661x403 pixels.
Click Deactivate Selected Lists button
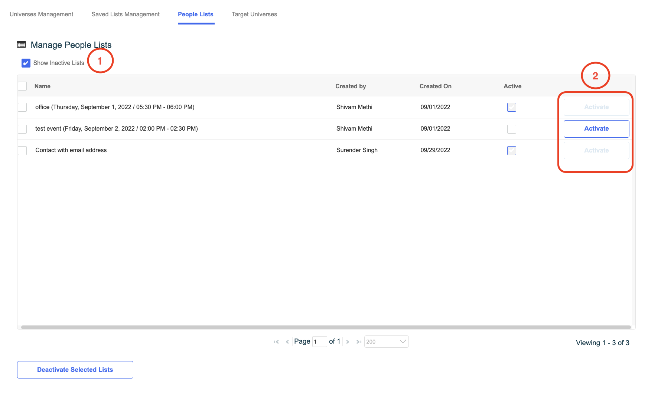tap(75, 370)
